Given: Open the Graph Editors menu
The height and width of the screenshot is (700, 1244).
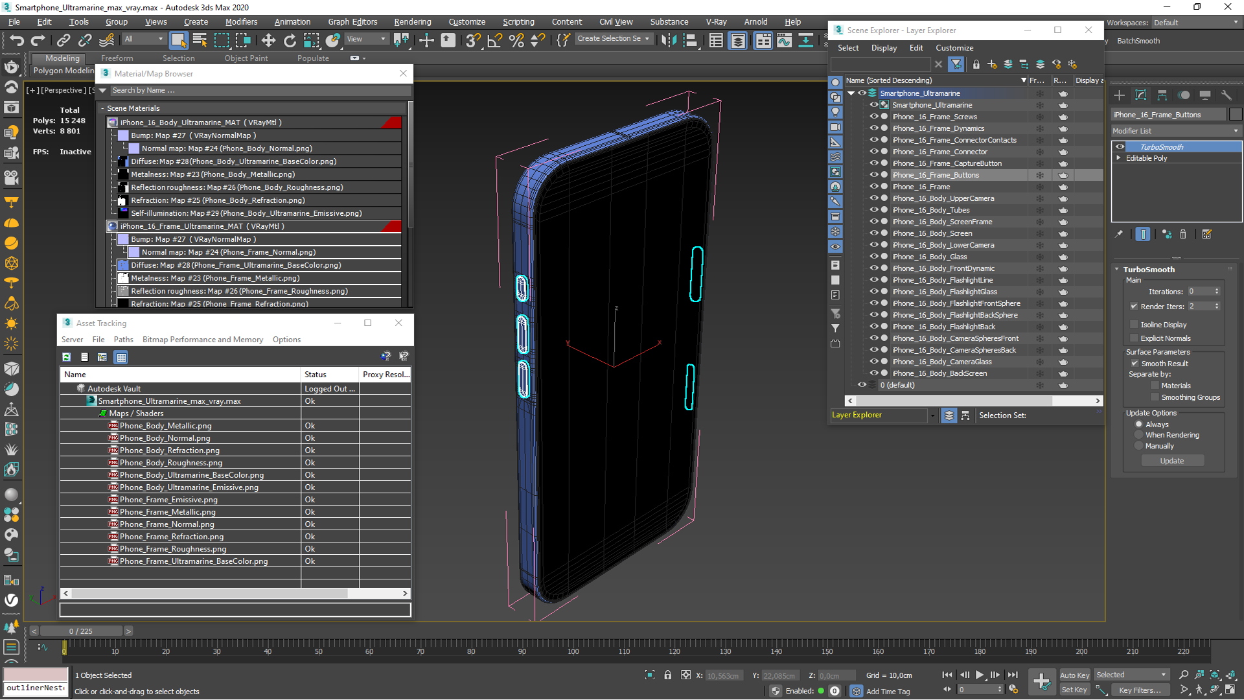Looking at the screenshot, I should (352, 22).
